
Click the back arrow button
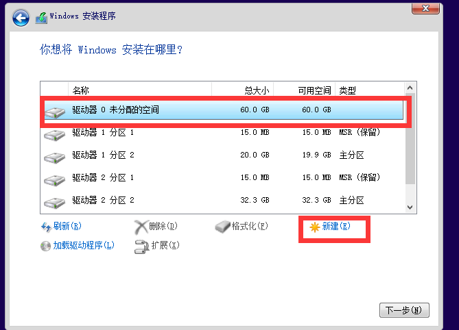(x=21, y=16)
